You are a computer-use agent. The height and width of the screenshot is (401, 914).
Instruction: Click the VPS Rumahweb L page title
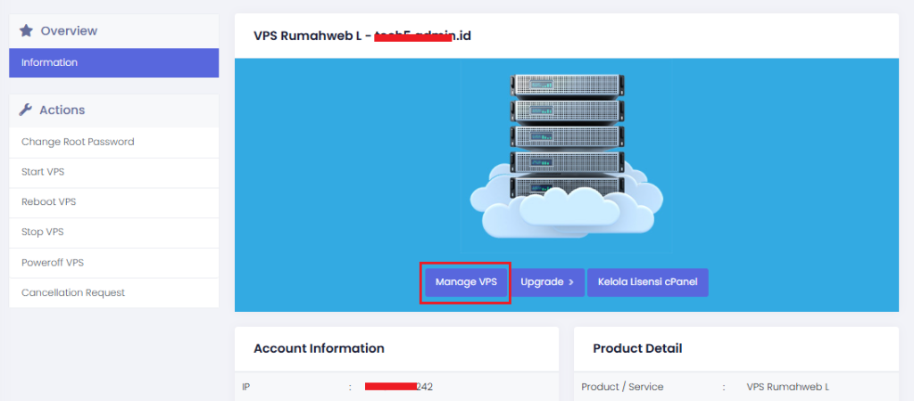tap(362, 36)
